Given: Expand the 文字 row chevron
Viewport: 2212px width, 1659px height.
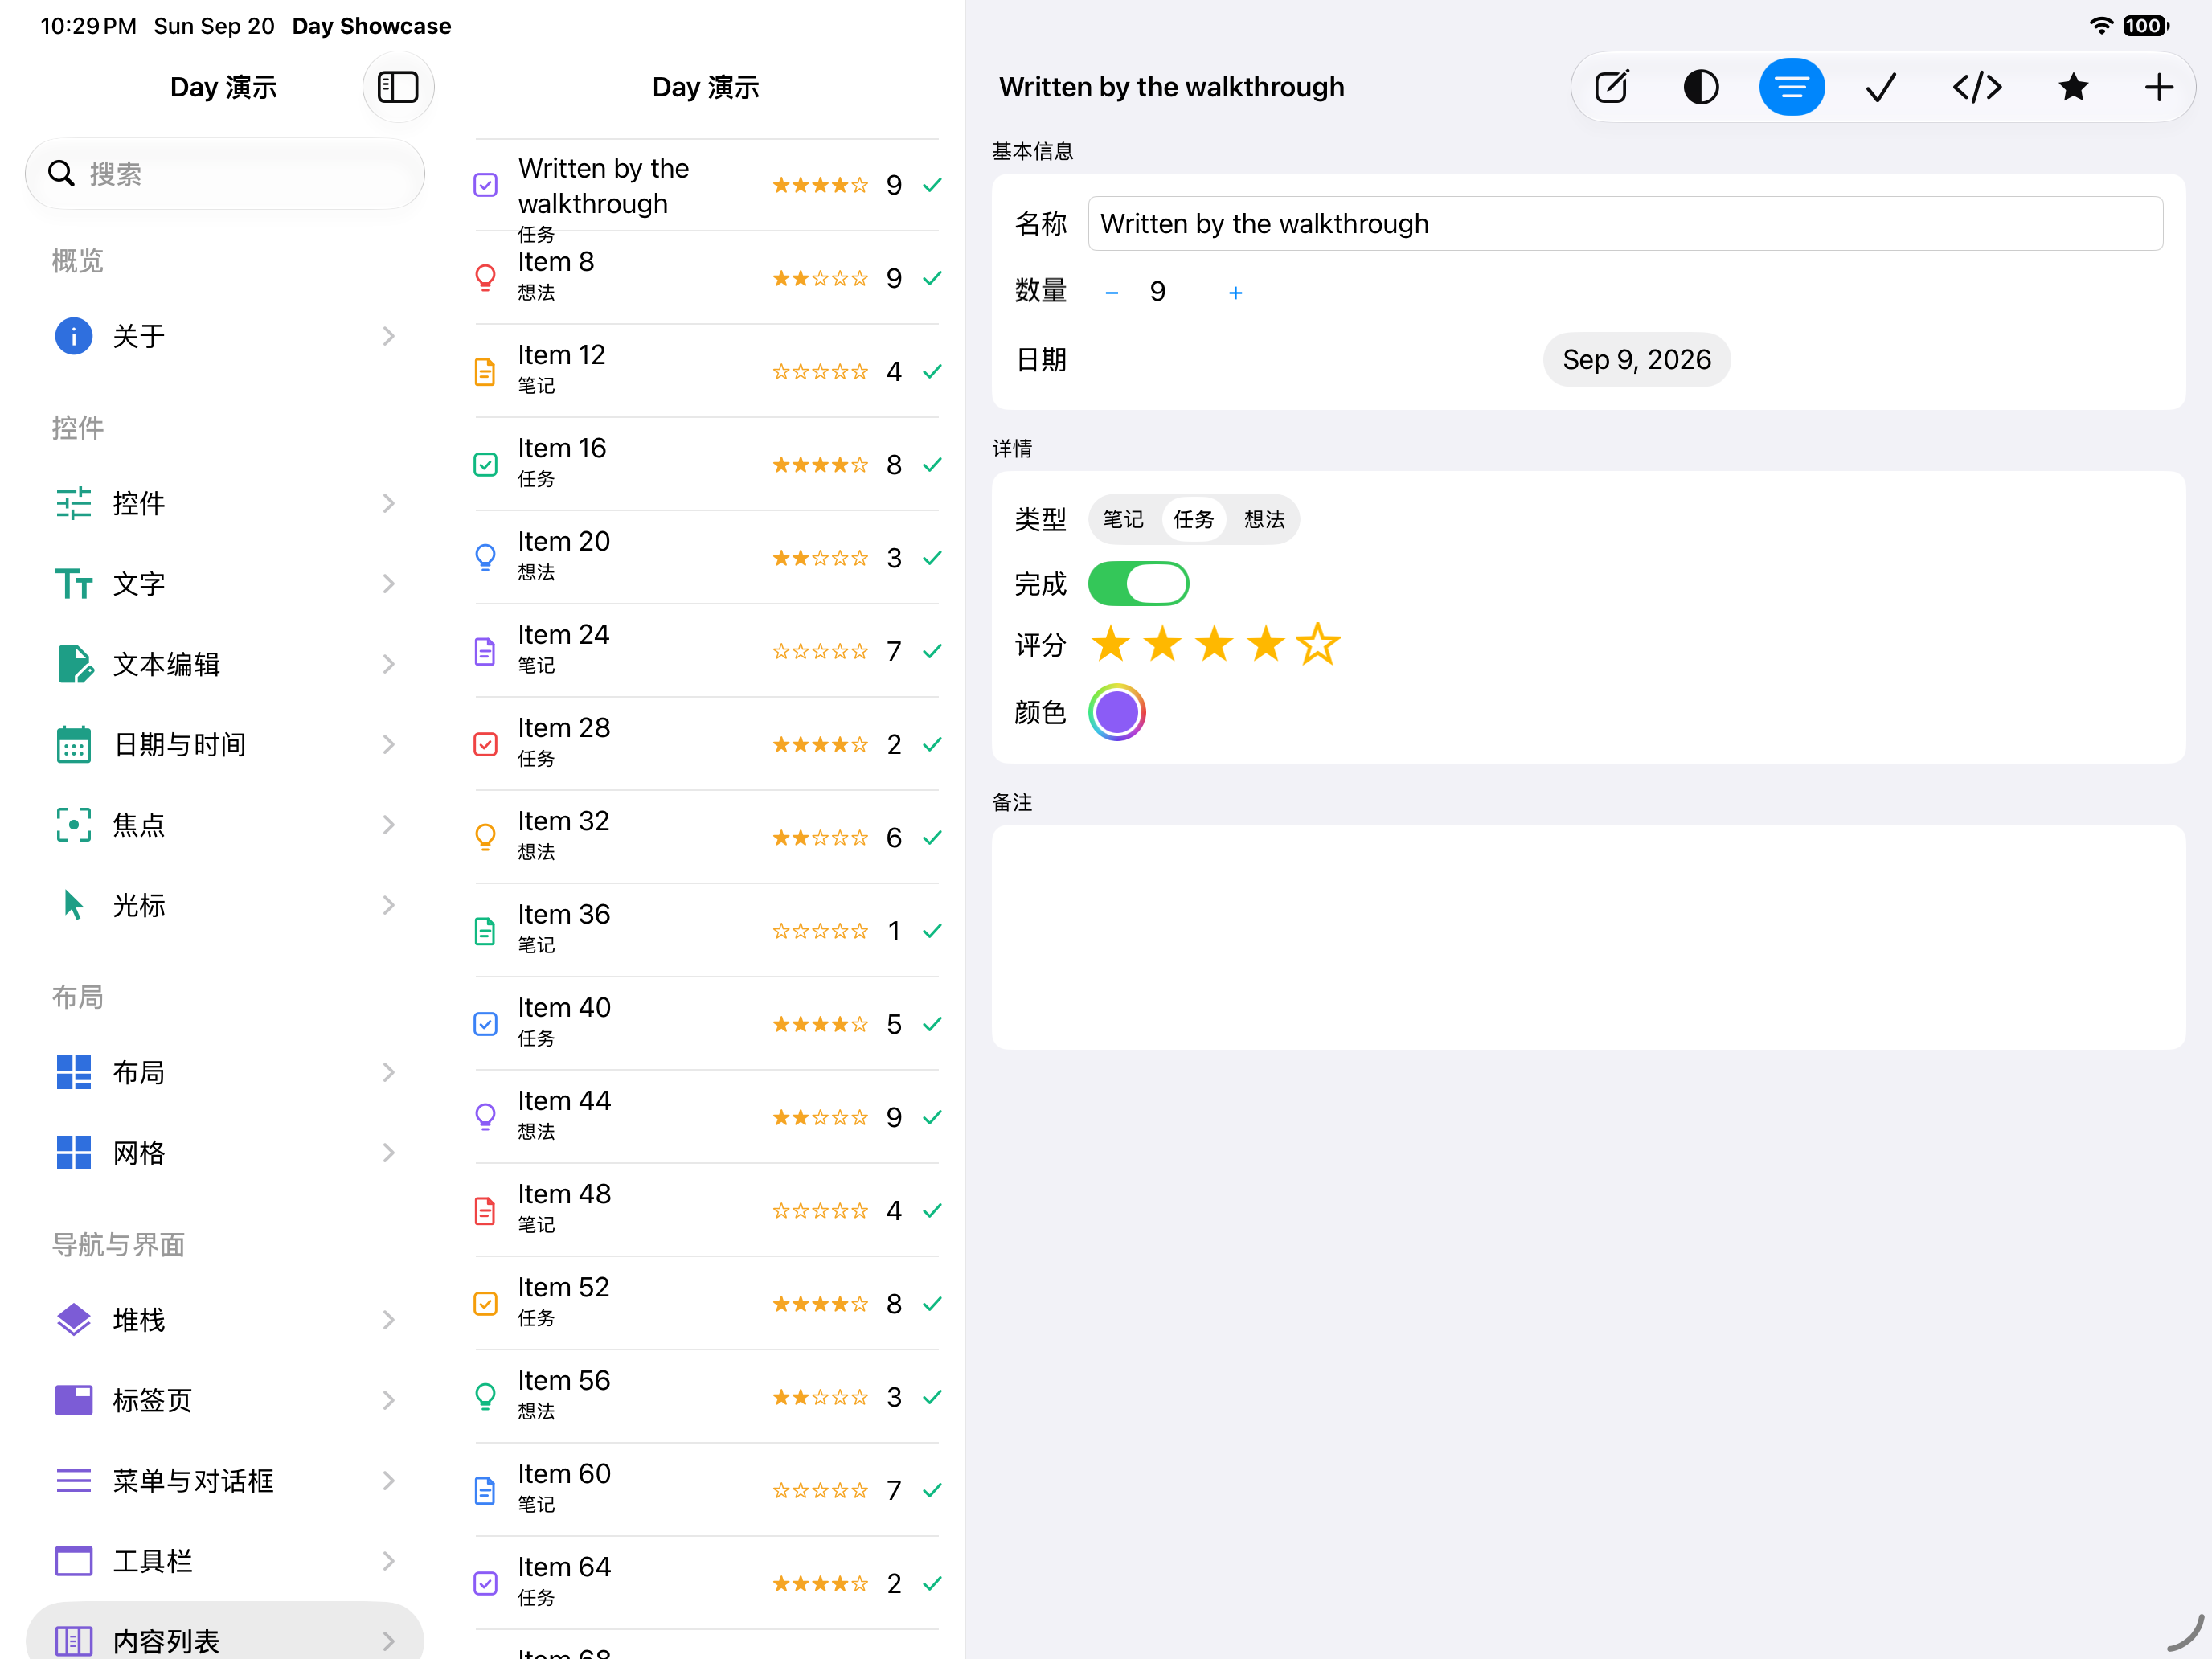Looking at the screenshot, I should click(388, 583).
